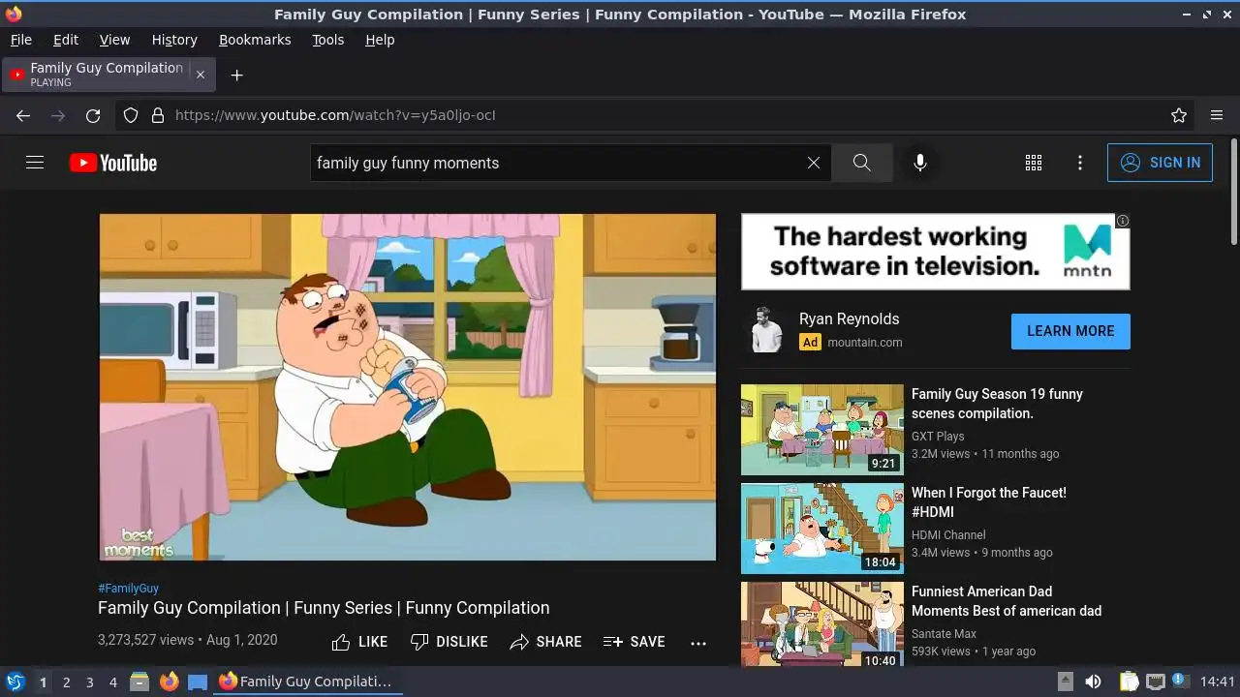Click the #FamilyGuy hashtag link
The height and width of the screenshot is (697, 1240).
[x=128, y=589]
